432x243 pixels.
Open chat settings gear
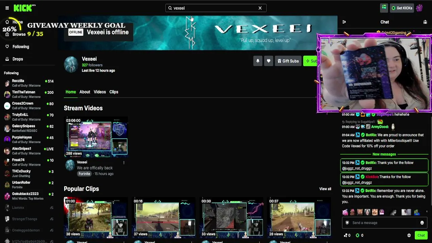pos(409,235)
